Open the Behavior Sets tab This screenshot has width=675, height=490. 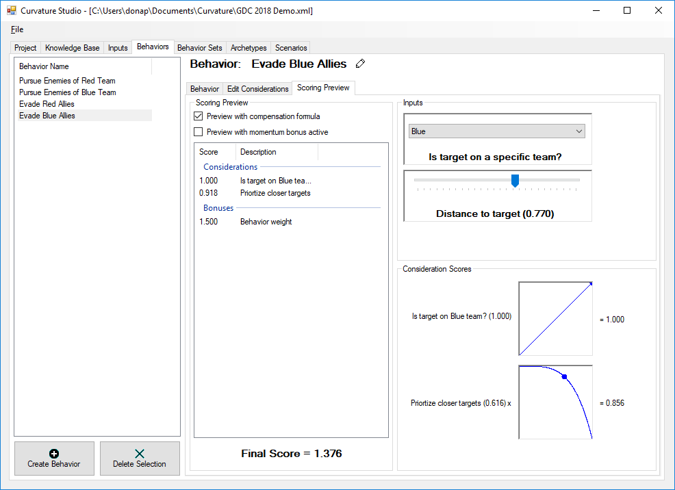[200, 48]
